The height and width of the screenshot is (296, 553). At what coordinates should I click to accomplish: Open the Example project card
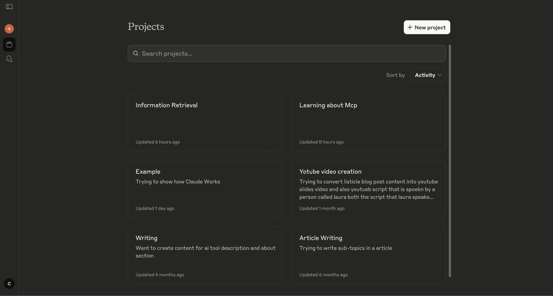[205, 189]
